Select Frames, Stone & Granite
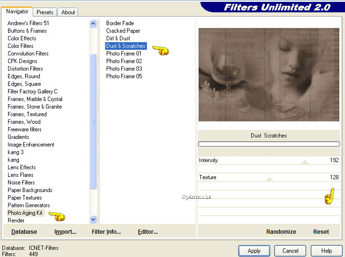 coord(35,107)
